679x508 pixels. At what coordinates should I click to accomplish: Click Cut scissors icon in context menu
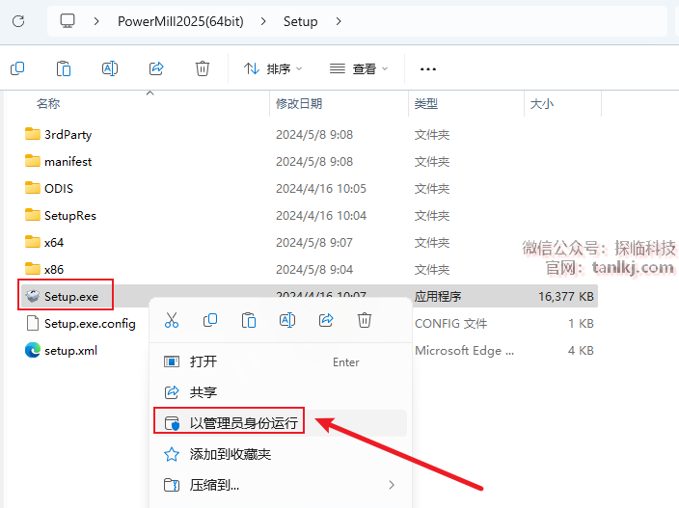(x=172, y=320)
